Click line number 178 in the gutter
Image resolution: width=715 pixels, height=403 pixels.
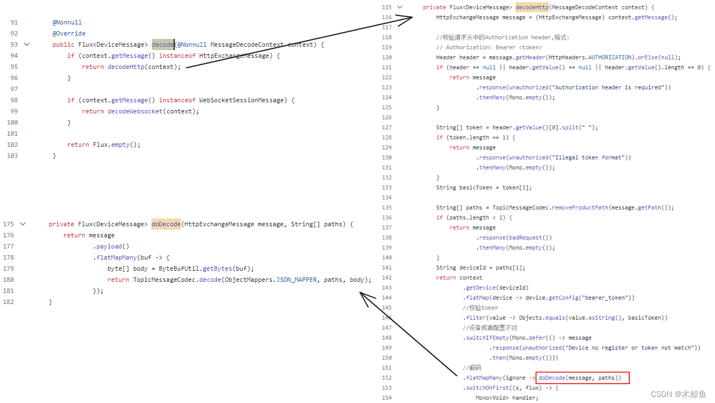(8, 257)
